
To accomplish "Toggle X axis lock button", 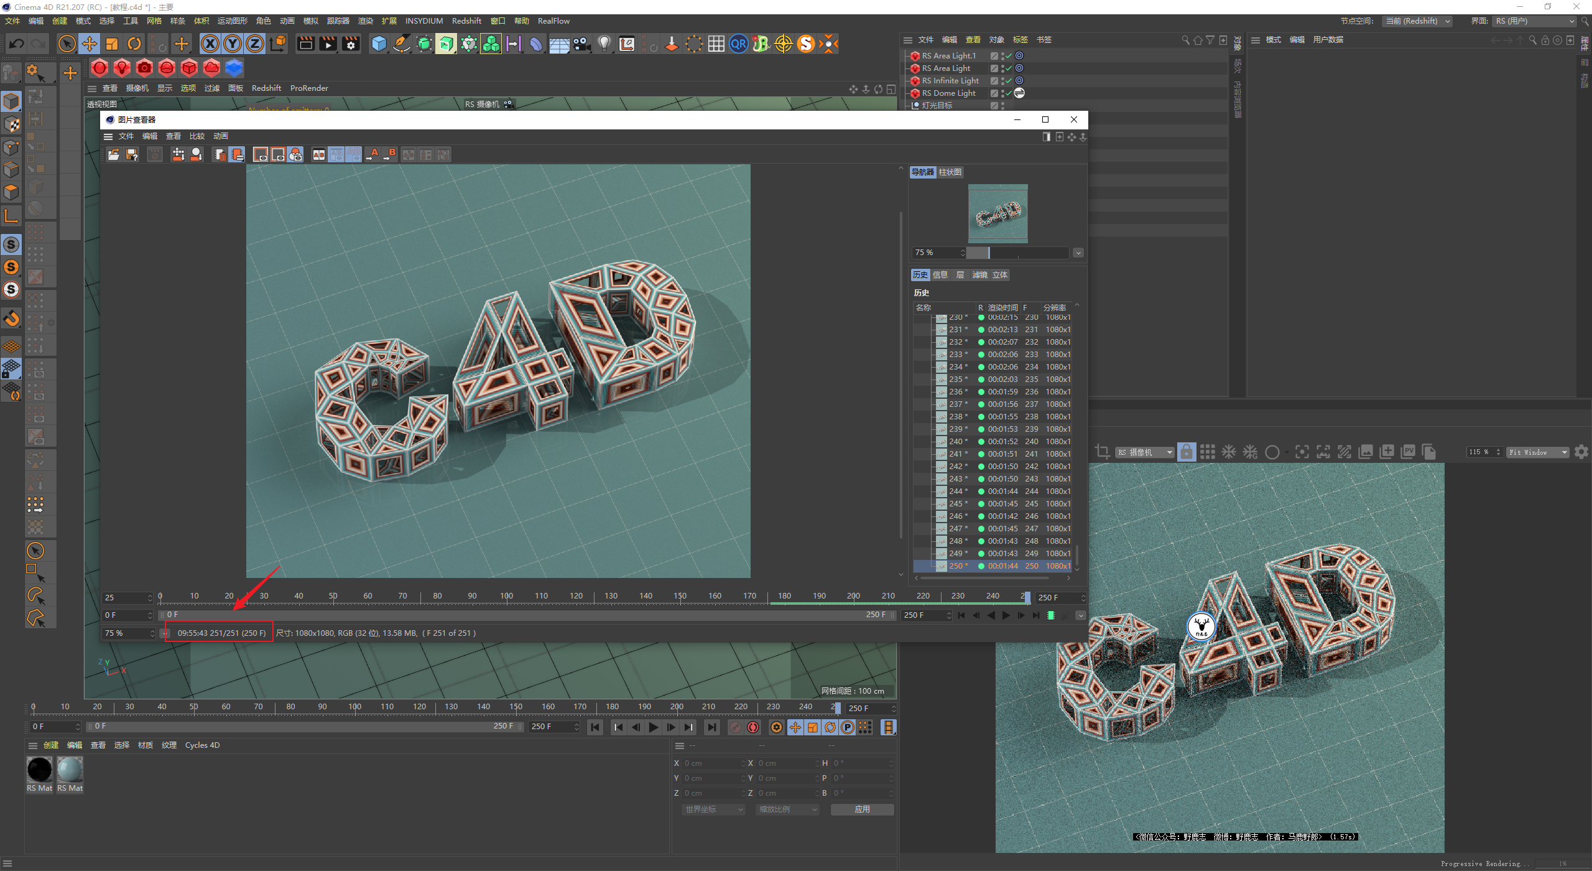I will pos(210,44).
